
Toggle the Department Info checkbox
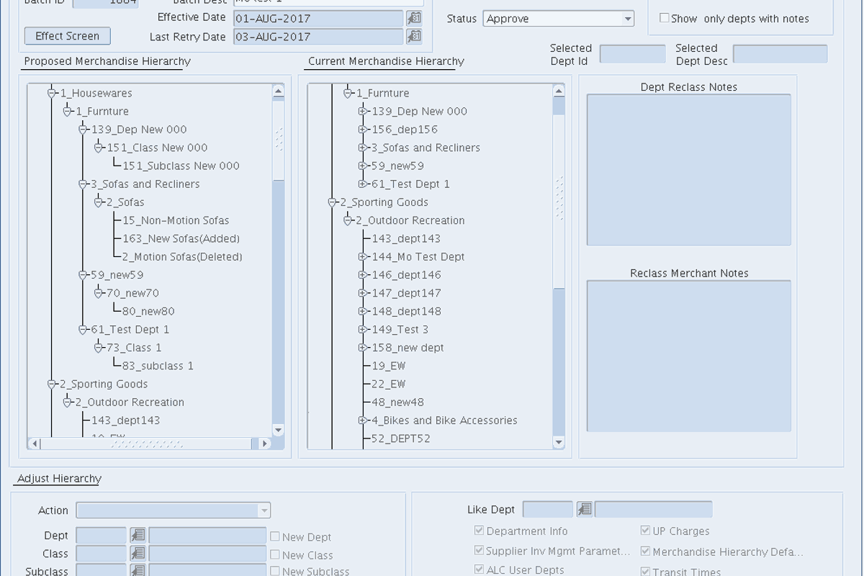click(480, 531)
